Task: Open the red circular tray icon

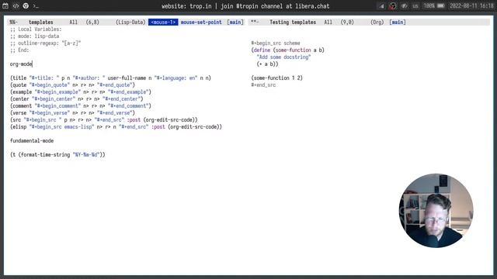Action: (393, 6)
